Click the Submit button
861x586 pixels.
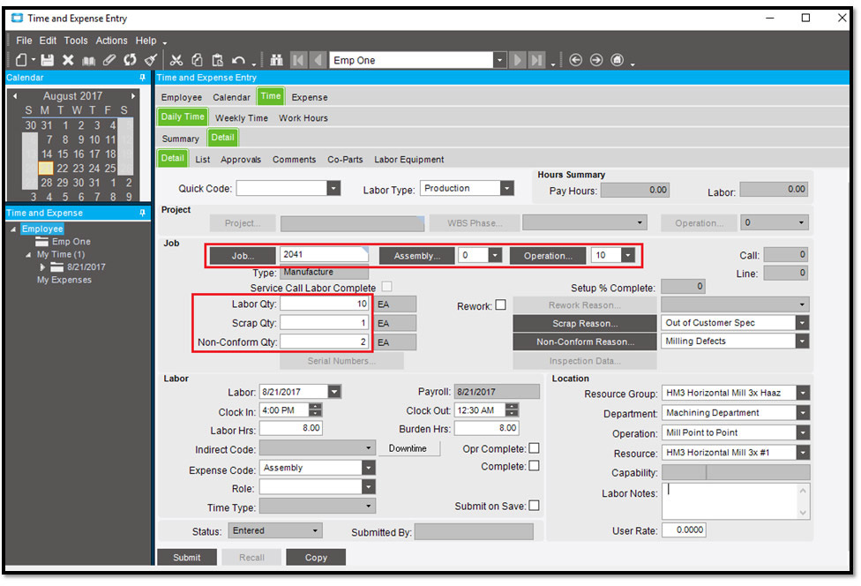(186, 557)
